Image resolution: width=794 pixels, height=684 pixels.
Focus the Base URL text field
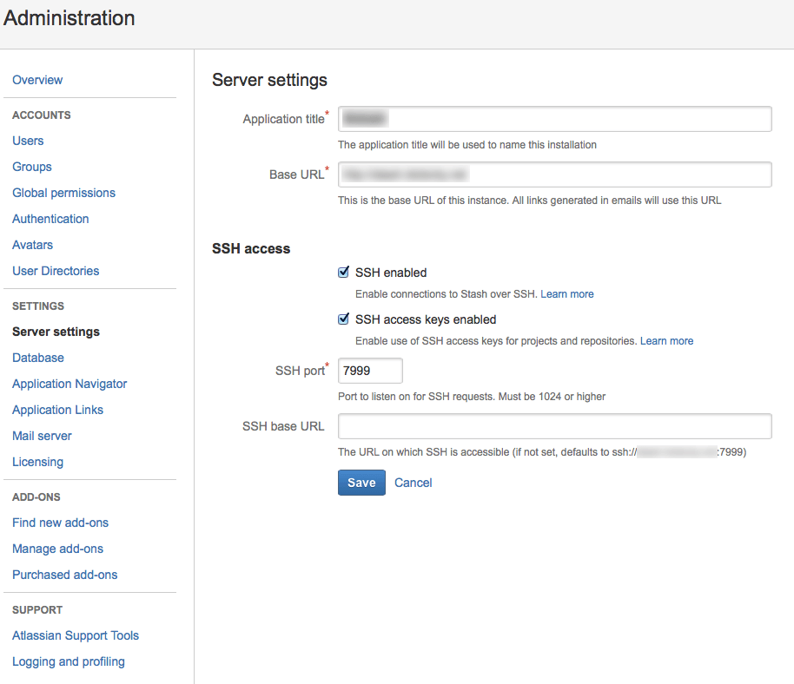[x=554, y=174]
